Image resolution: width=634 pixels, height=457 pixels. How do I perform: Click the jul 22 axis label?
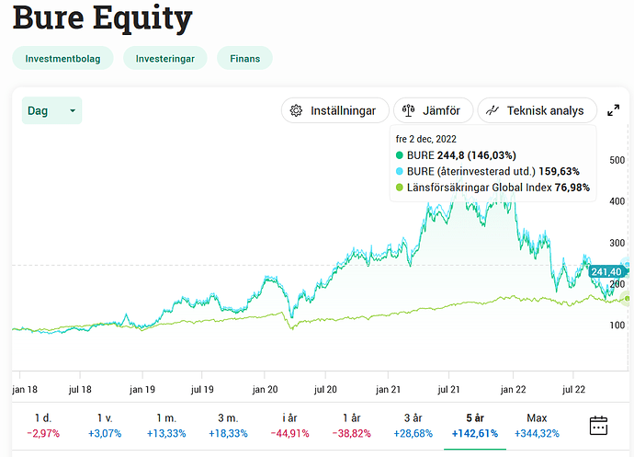coord(573,389)
